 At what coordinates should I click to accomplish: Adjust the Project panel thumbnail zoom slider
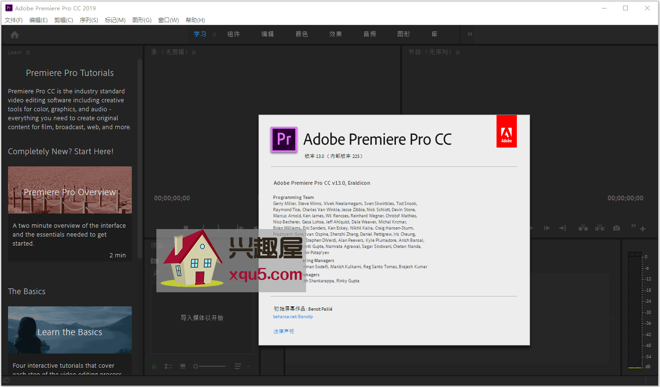[x=210, y=366]
